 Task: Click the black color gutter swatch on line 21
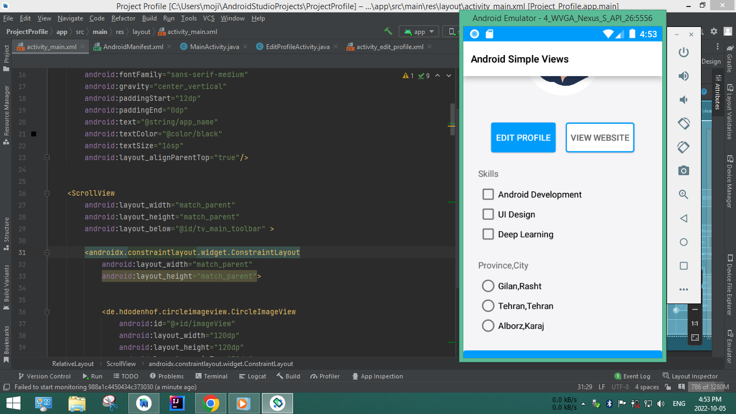pyautogui.click(x=33, y=134)
